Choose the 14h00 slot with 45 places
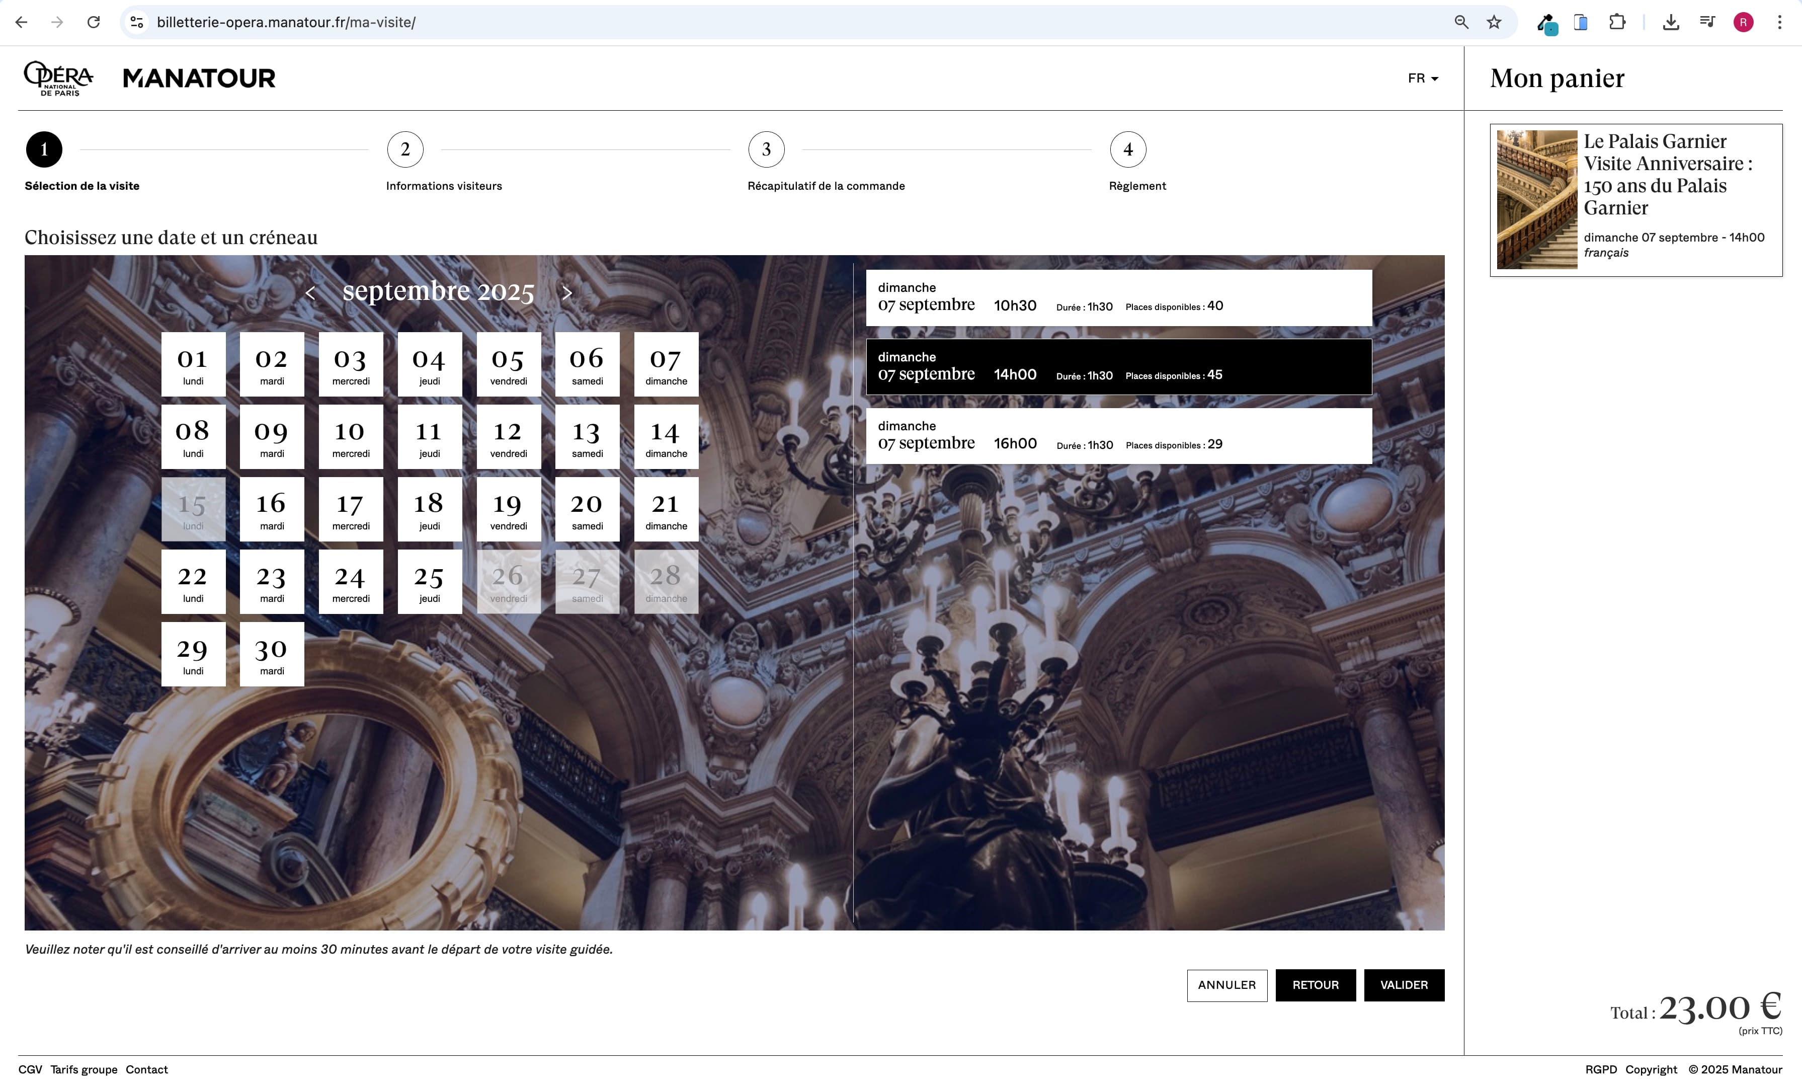 (1118, 367)
